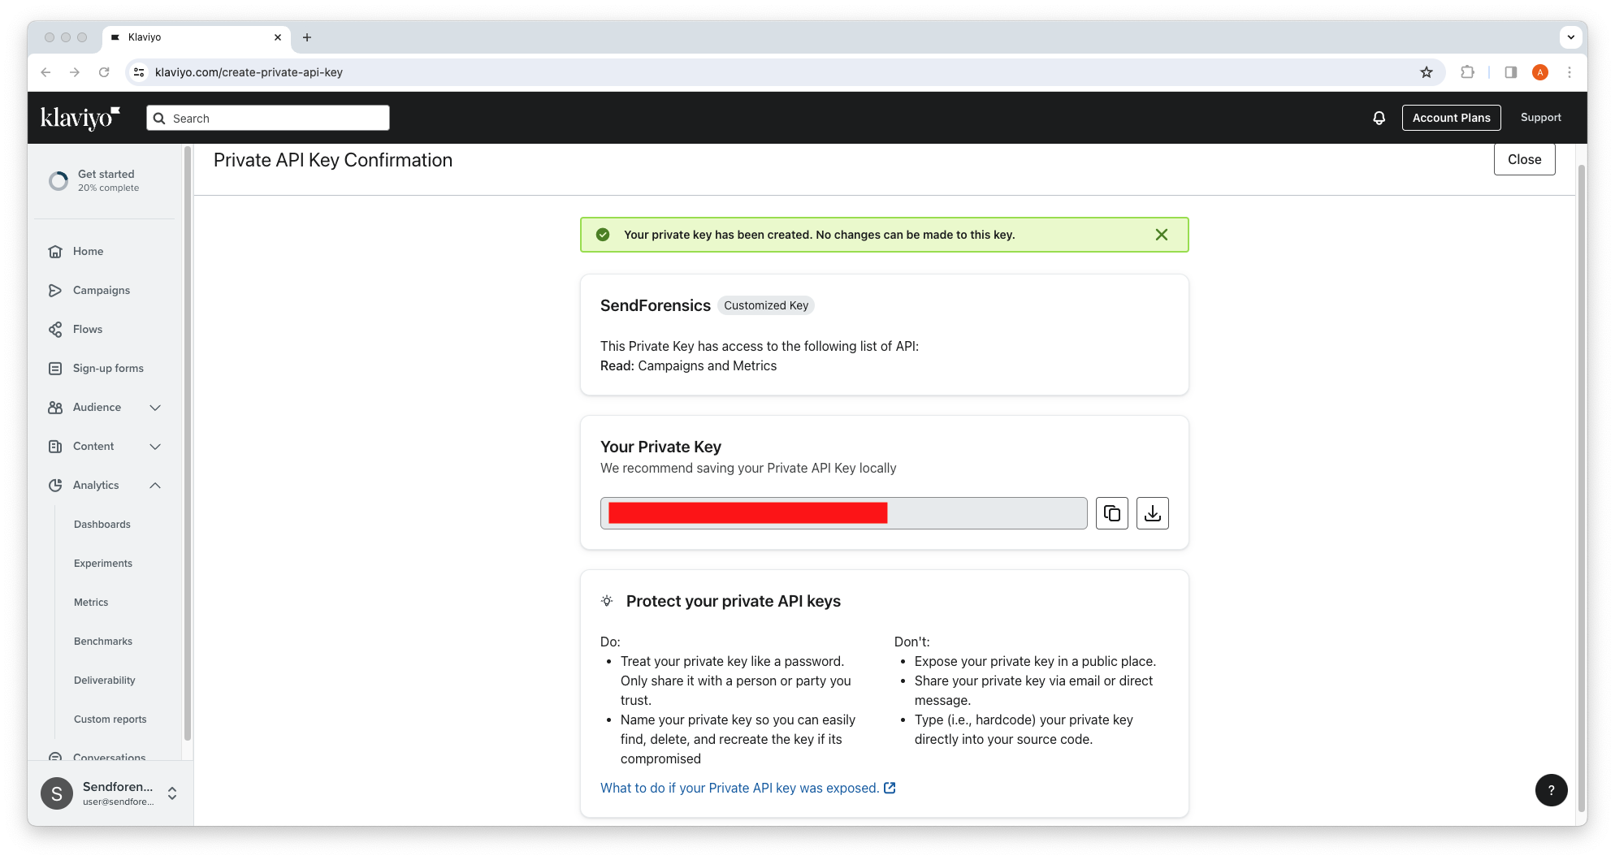Image resolution: width=1615 pixels, height=860 pixels.
Task: Click the browser address bar URL
Action: click(249, 72)
